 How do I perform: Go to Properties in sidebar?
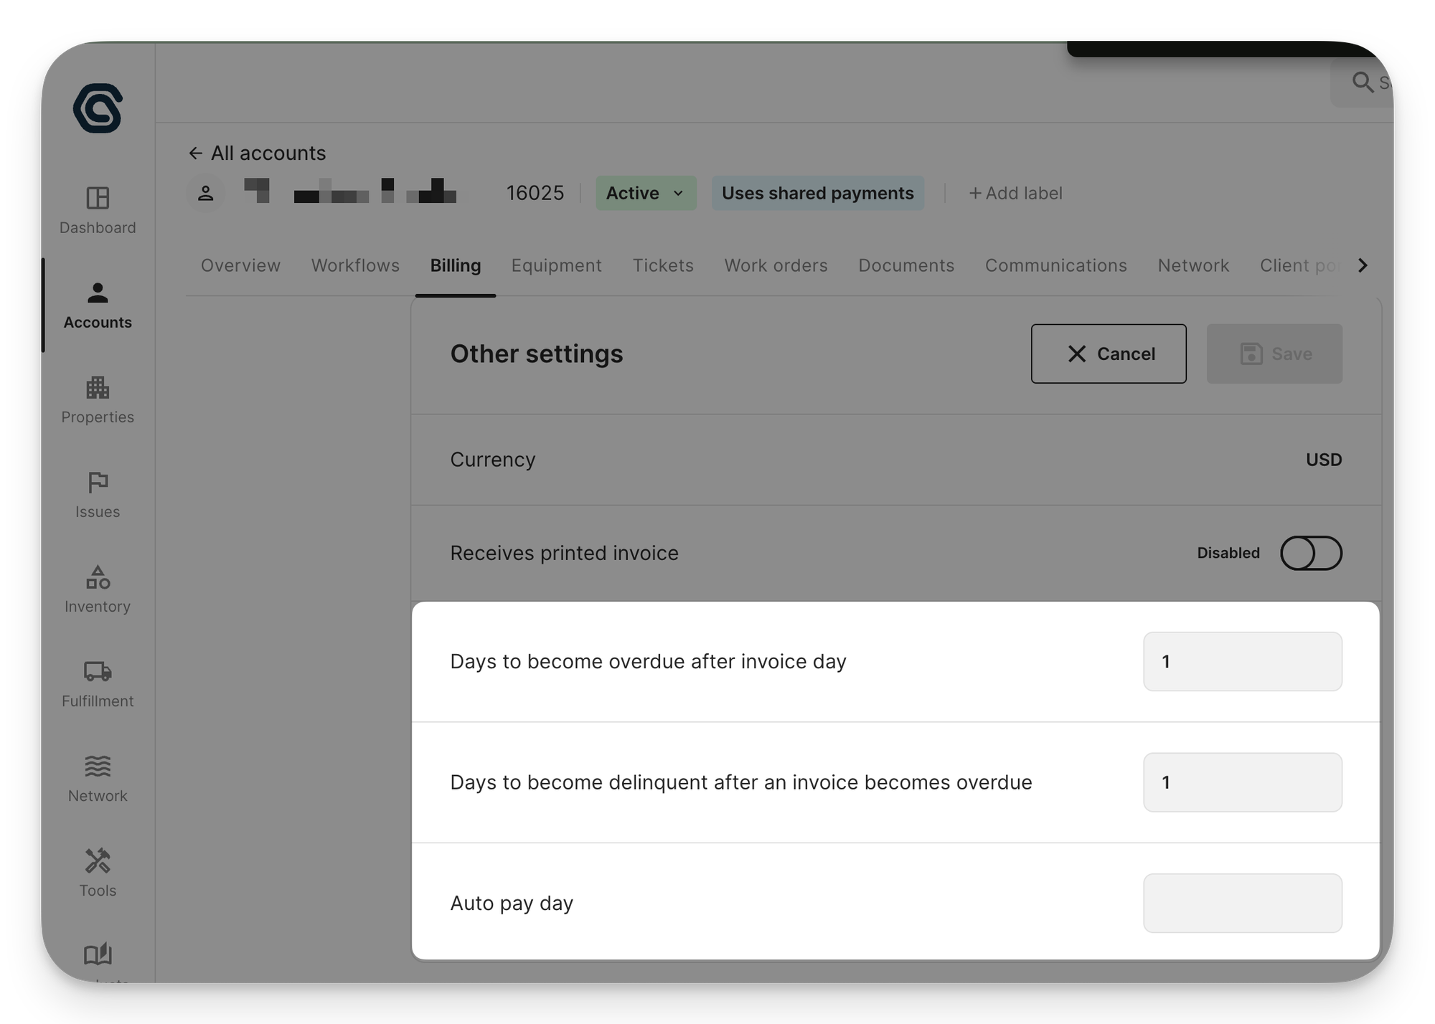click(98, 388)
